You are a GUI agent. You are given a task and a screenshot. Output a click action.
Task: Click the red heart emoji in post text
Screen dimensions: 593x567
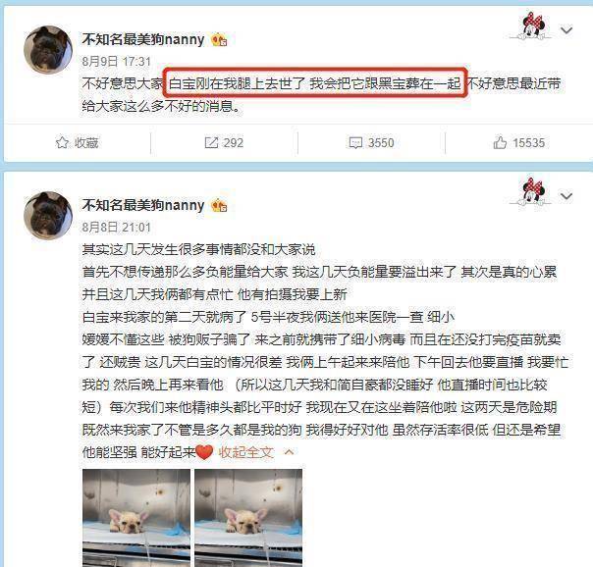204,452
